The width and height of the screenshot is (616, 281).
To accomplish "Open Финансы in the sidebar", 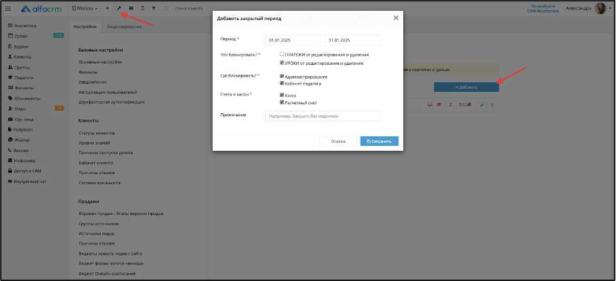I will click(x=24, y=88).
